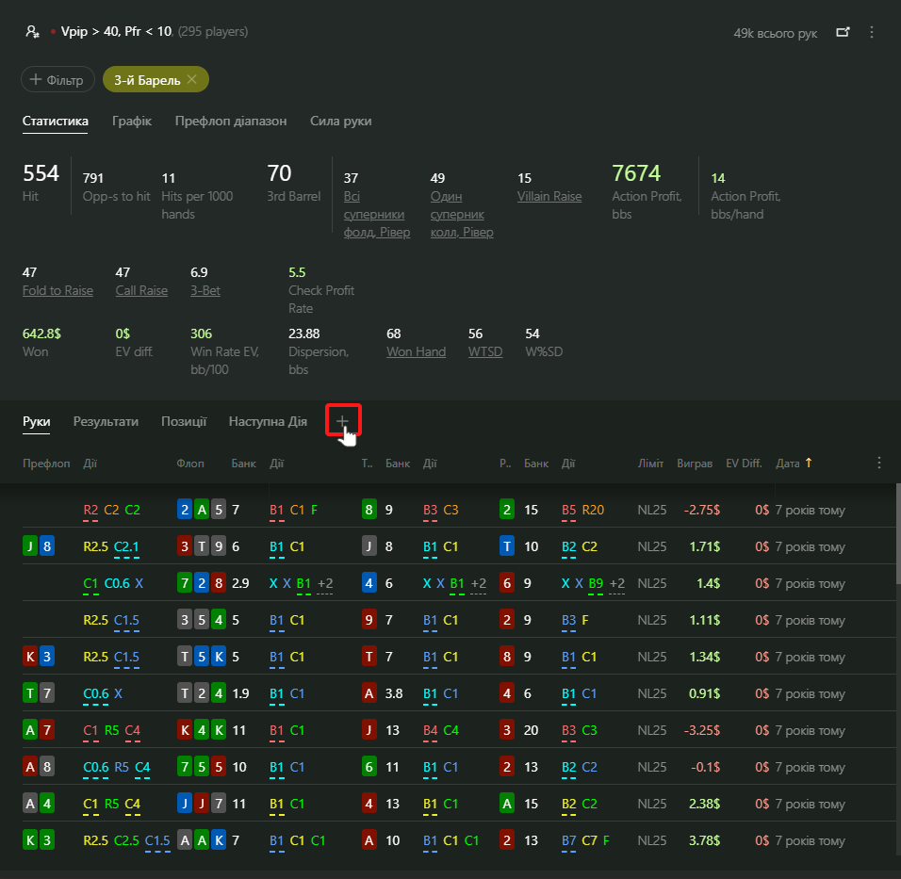Viewport: 901px width, 879px height.
Task: Click the WTSD stat link
Action: pyautogui.click(x=485, y=351)
